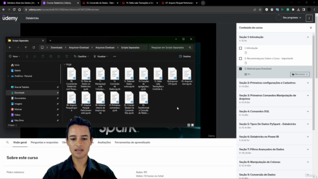This screenshot has height=179, width=318.
Task: Open file 12. Conversão de Dados.ipynb
Action: click(115, 79)
